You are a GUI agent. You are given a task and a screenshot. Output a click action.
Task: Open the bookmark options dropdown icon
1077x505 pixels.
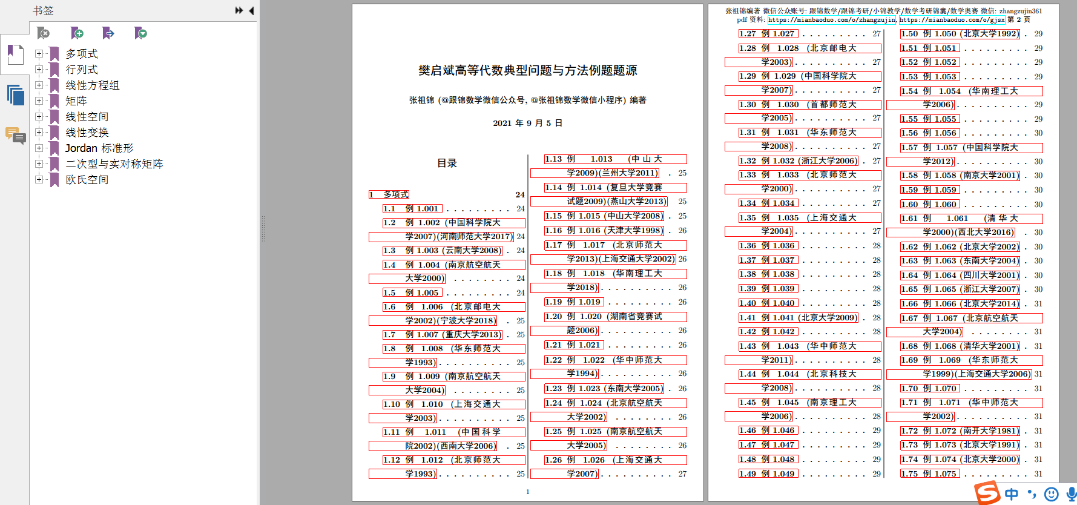tap(140, 33)
